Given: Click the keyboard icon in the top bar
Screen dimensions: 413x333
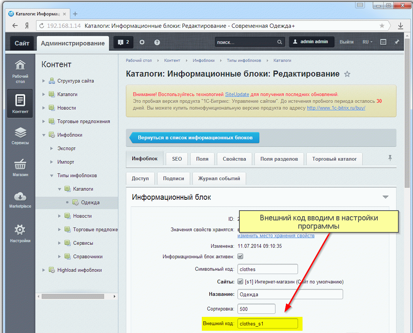Looking at the screenshot, I should (383, 42).
